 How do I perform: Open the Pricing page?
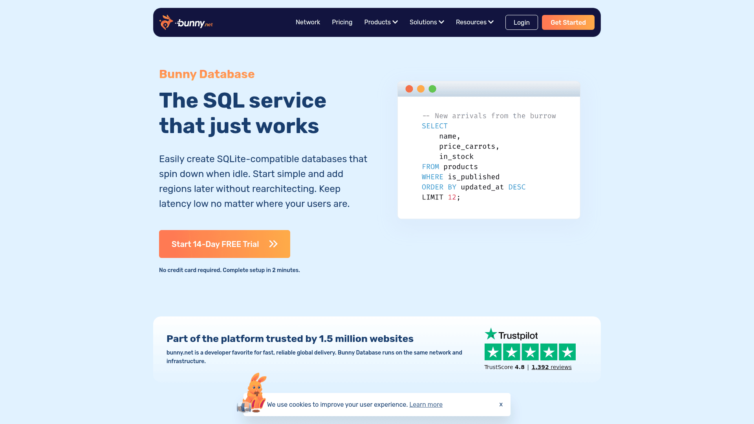point(342,22)
